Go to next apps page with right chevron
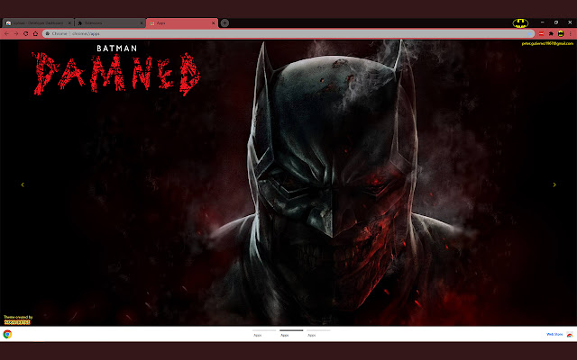Image resolution: width=577 pixels, height=360 pixels. click(x=554, y=184)
